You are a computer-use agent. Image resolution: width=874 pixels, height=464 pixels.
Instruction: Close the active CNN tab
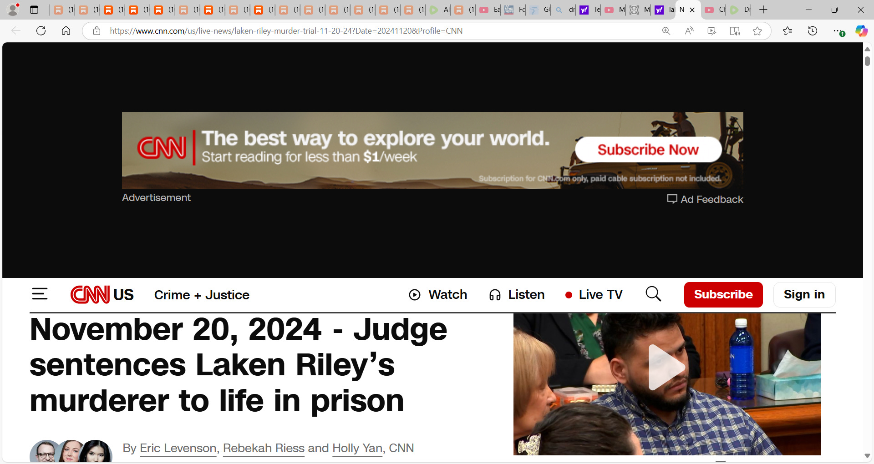pyautogui.click(x=692, y=10)
